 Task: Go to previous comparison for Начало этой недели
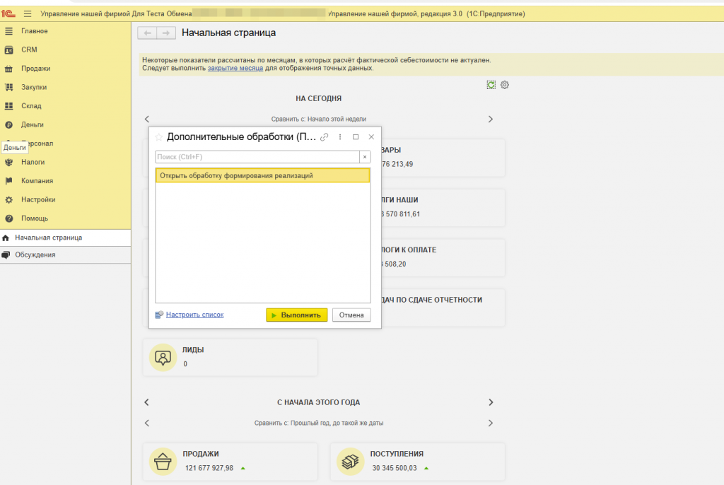(x=147, y=119)
